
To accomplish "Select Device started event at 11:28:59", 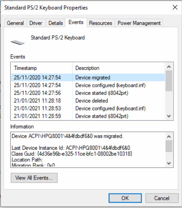I will pos(88,116).
